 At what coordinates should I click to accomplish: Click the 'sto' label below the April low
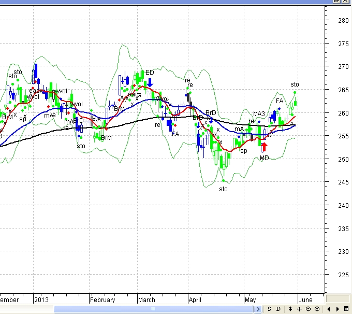223,189
